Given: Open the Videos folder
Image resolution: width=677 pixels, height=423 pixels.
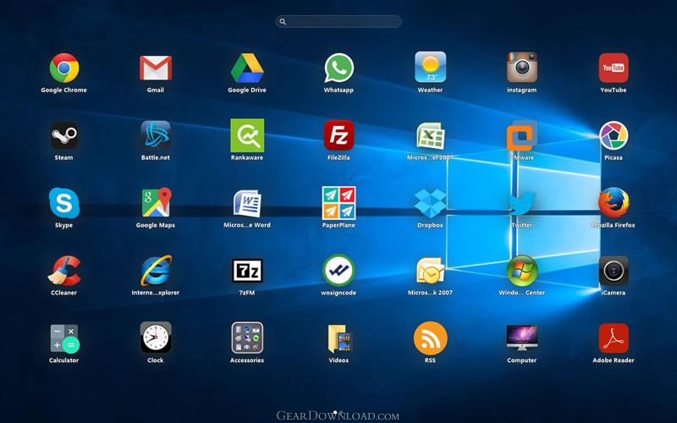Looking at the screenshot, I should pyautogui.click(x=339, y=338).
